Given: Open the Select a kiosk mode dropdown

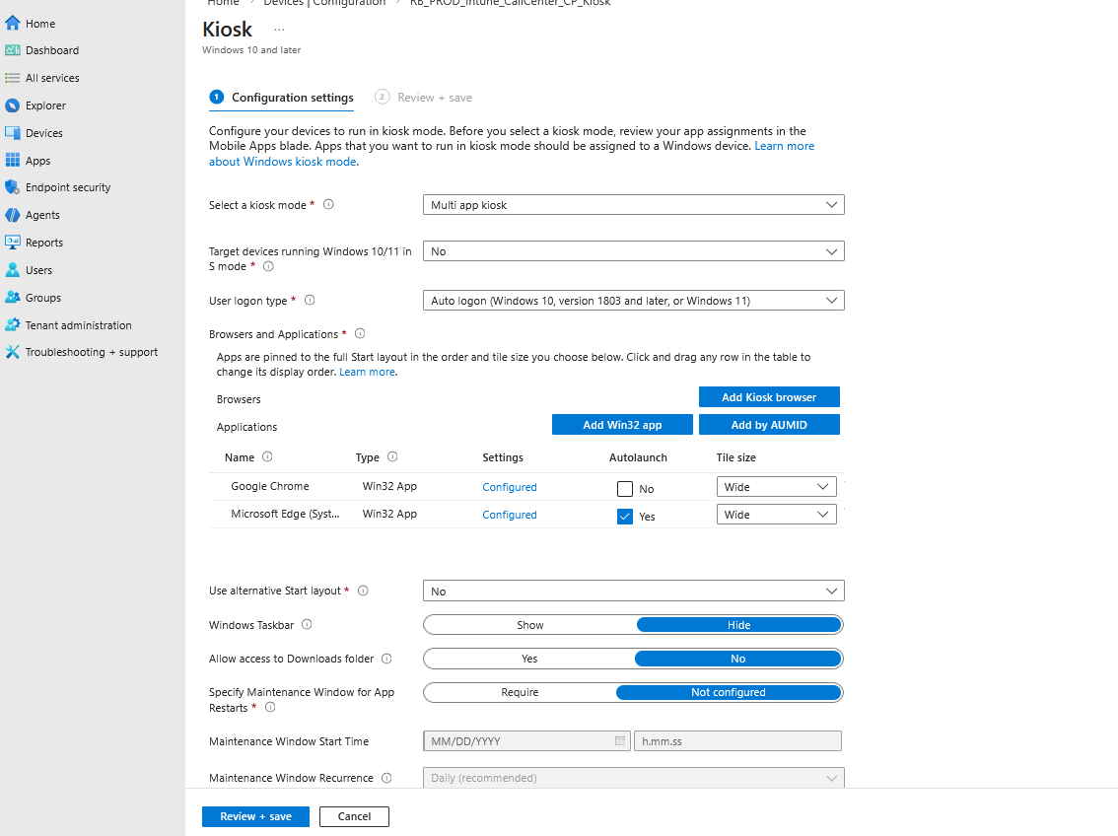Looking at the screenshot, I should click(633, 205).
